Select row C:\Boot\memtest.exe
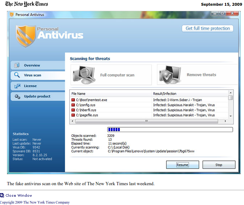 149,100
